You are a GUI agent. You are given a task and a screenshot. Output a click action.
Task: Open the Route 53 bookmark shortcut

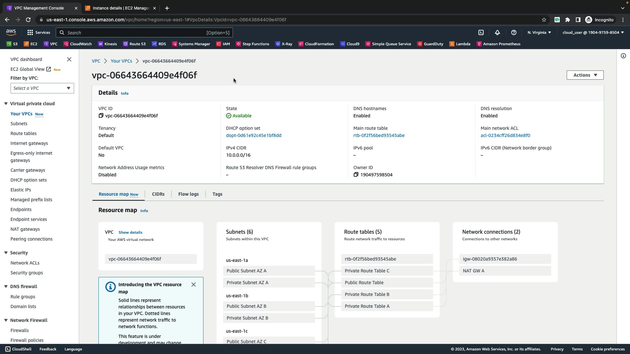click(134, 44)
